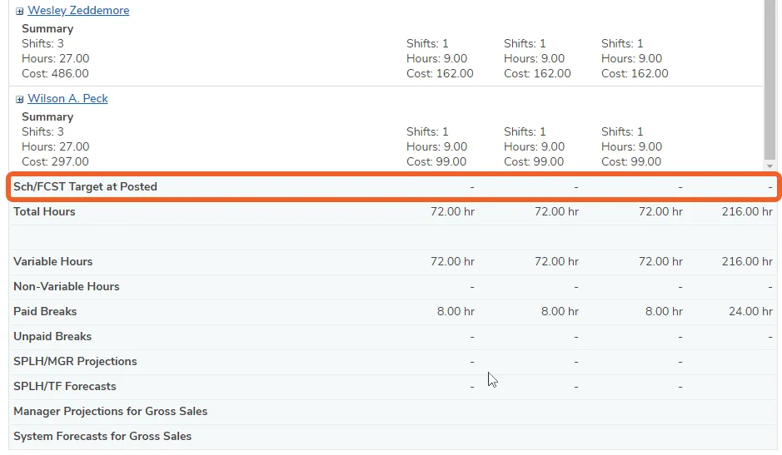Select Manager Projections for Gross Sales label
The image size is (782, 455).
point(110,411)
